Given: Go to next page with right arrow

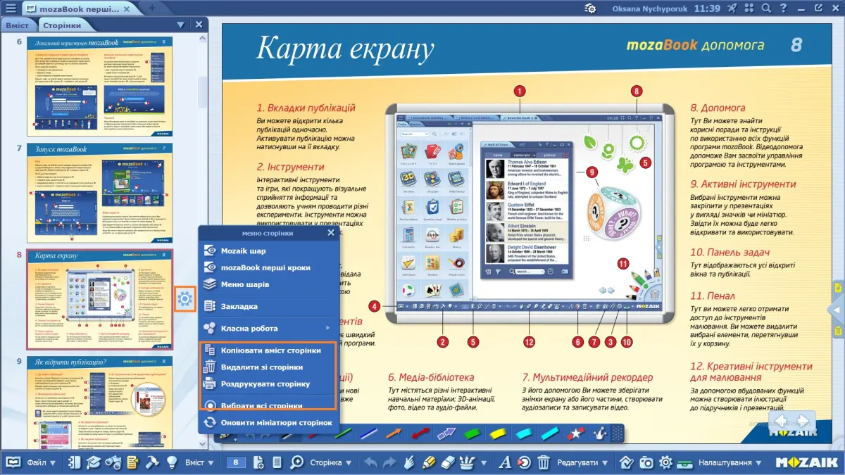Looking at the screenshot, I should pyautogui.click(x=802, y=422).
